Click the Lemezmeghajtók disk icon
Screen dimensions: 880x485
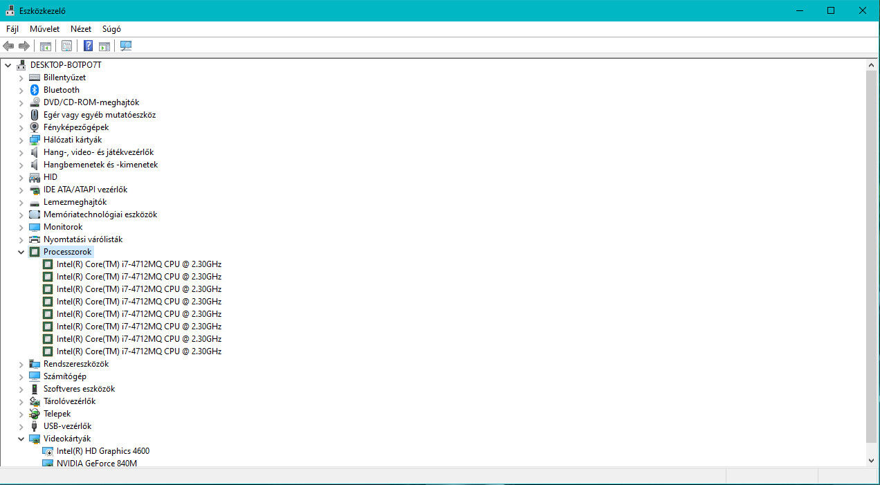click(35, 202)
